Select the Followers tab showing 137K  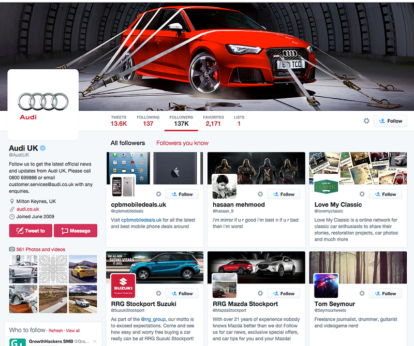point(181,121)
